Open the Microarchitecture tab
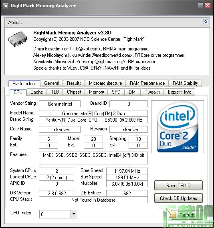 click(105, 83)
